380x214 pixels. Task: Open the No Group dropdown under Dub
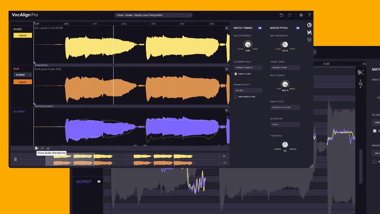pyautogui.click(x=22, y=75)
